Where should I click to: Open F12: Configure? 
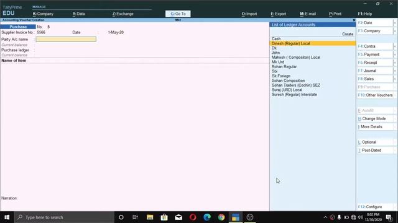point(375,207)
